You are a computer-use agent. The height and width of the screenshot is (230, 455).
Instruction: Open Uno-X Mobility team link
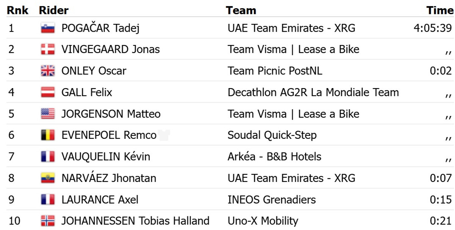(x=263, y=221)
